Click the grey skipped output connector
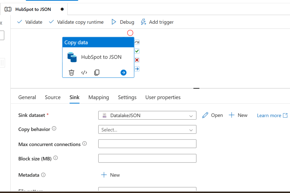This screenshot has width=290, height=193. [x=137, y=42]
